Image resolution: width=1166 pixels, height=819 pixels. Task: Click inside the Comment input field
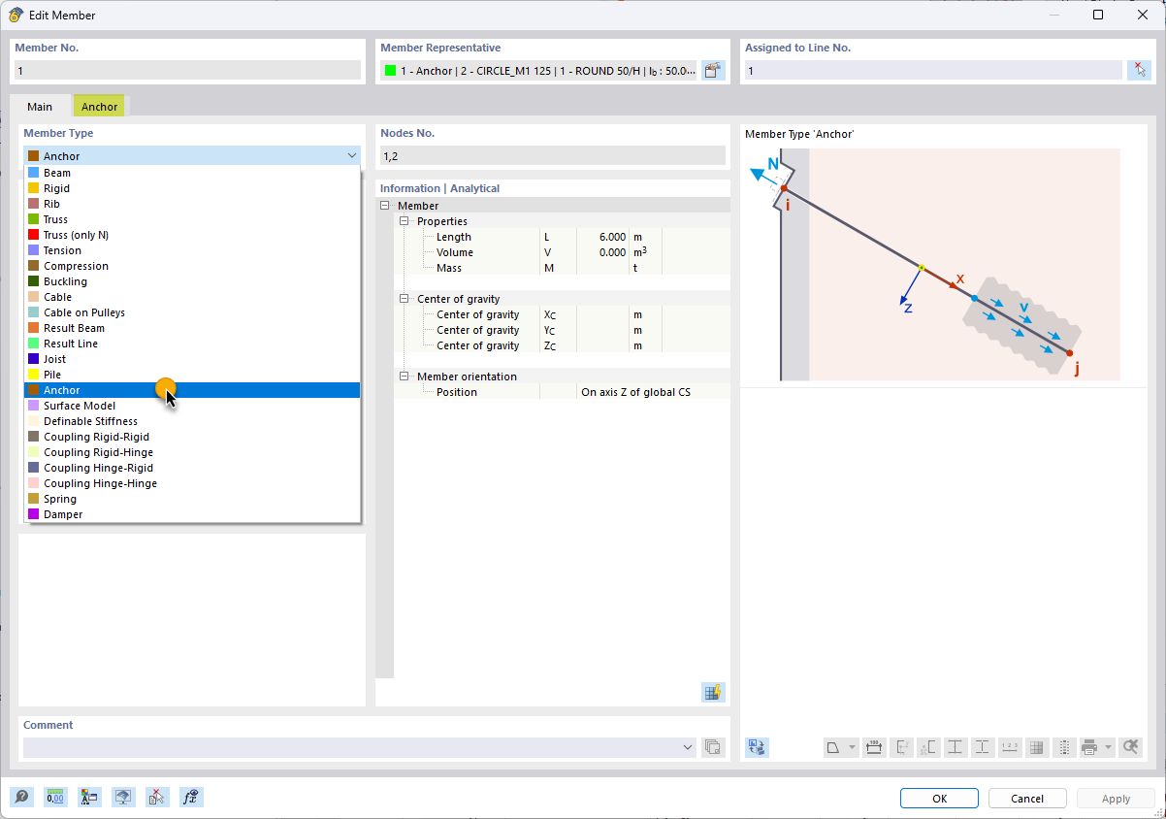(x=349, y=747)
